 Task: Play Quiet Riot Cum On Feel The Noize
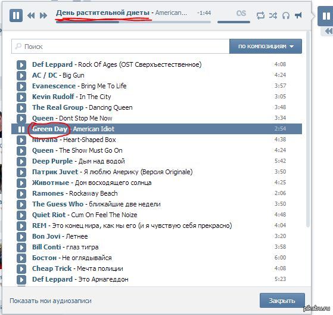coord(21,215)
